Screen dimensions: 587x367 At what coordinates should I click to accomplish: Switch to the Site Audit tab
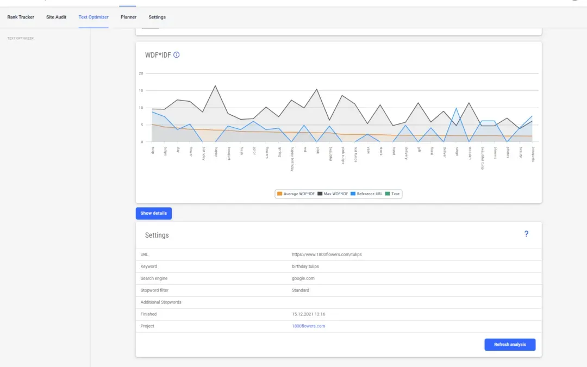[56, 17]
